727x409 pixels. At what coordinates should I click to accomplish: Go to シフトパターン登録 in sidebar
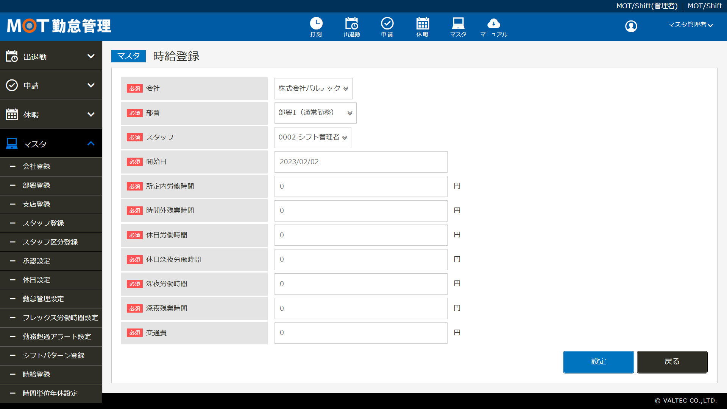(51, 356)
